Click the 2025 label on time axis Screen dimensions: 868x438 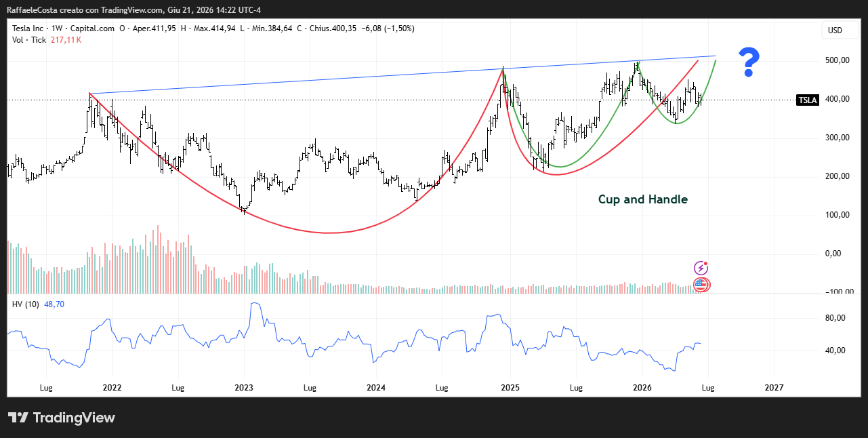click(510, 388)
